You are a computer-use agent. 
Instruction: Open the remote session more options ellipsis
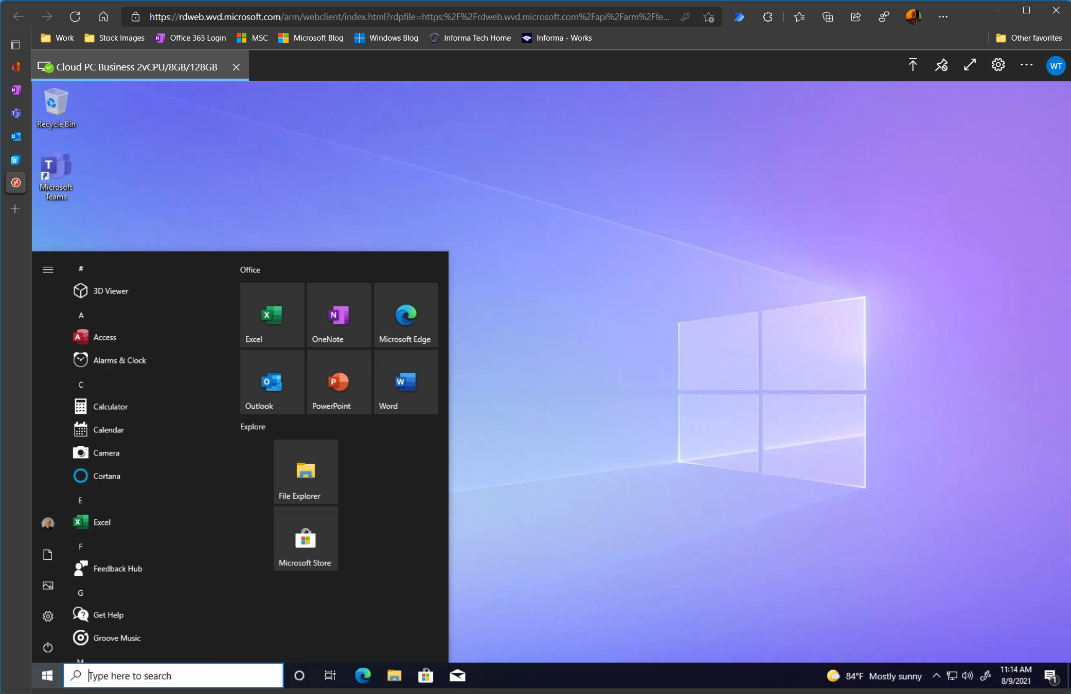tap(1026, 65)
